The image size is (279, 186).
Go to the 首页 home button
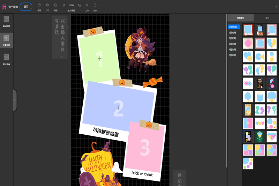[x=26, y=7]
